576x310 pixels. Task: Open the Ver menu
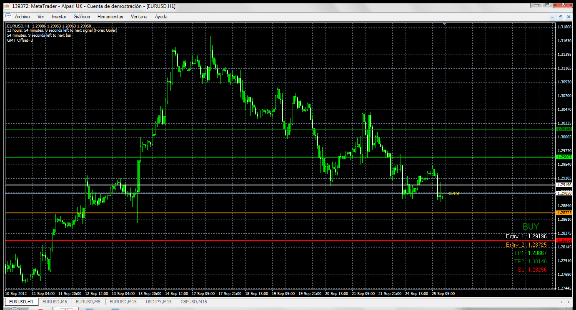[41, 17]
